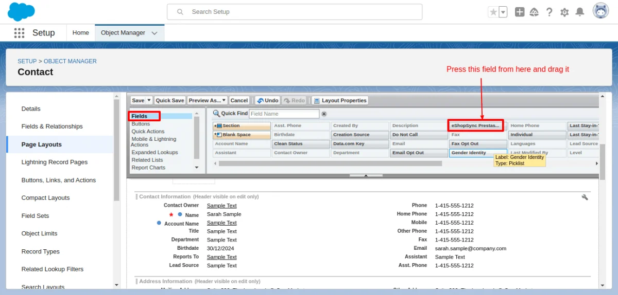Open the Preview As dropdown
618x295 pixels.
click(x=207, y=101)
